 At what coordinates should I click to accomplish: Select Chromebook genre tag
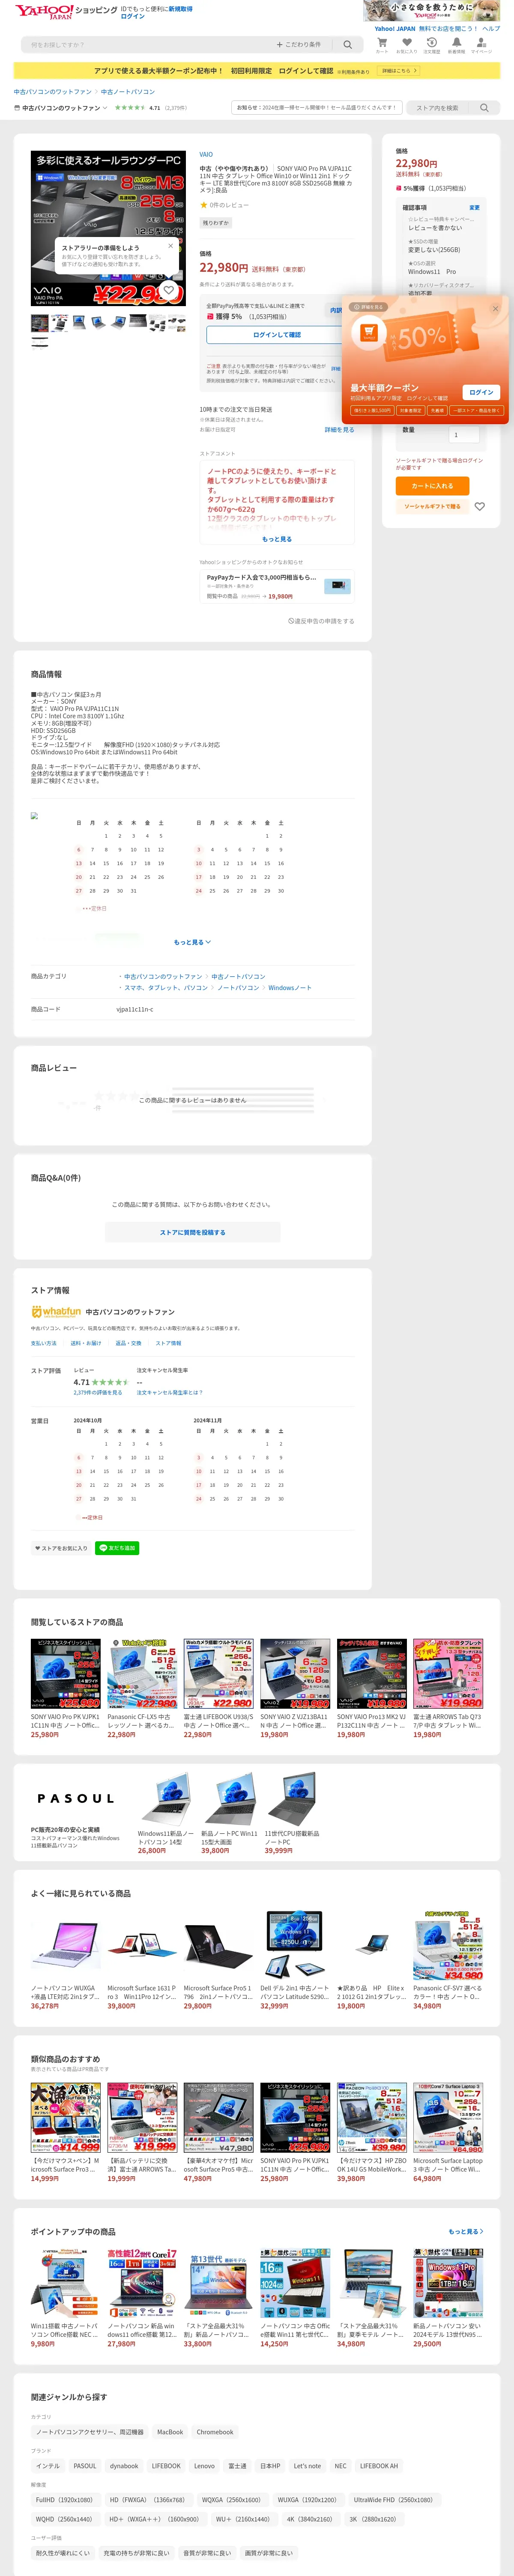(x=215, y=2432)
